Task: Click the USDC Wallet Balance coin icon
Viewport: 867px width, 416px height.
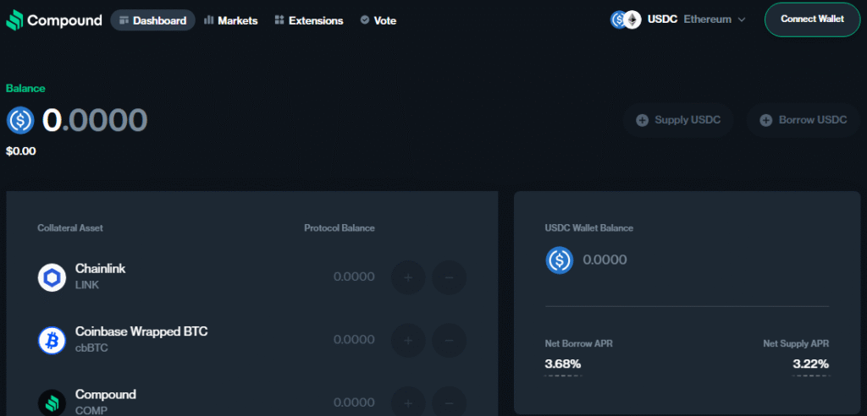Action: [x=560, y=260]
